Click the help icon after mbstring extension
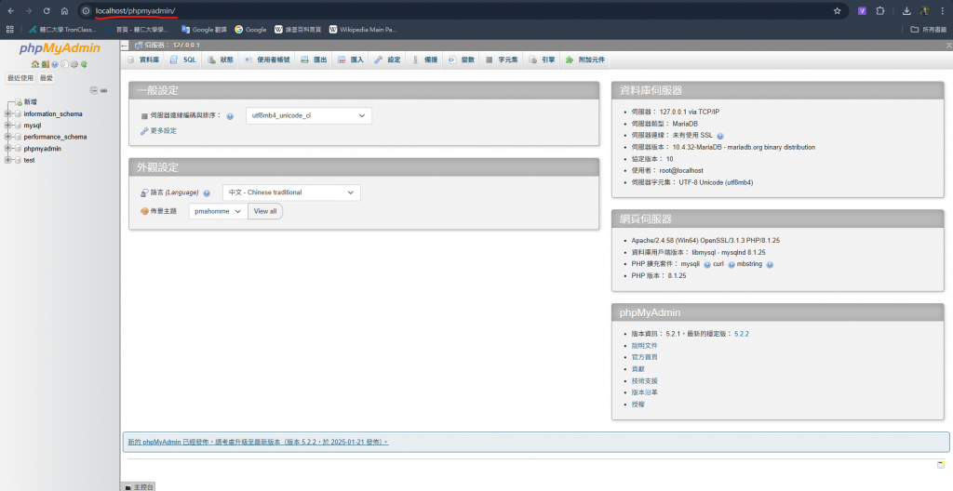Viewport: 953px width, 491px height. click(770, 265)
